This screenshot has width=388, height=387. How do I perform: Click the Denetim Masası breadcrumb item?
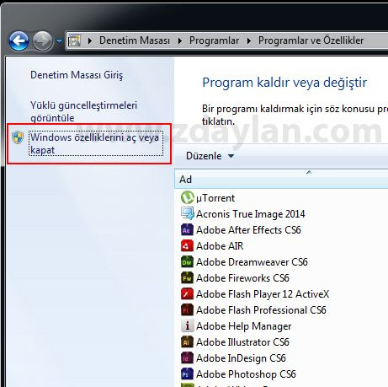135,40
